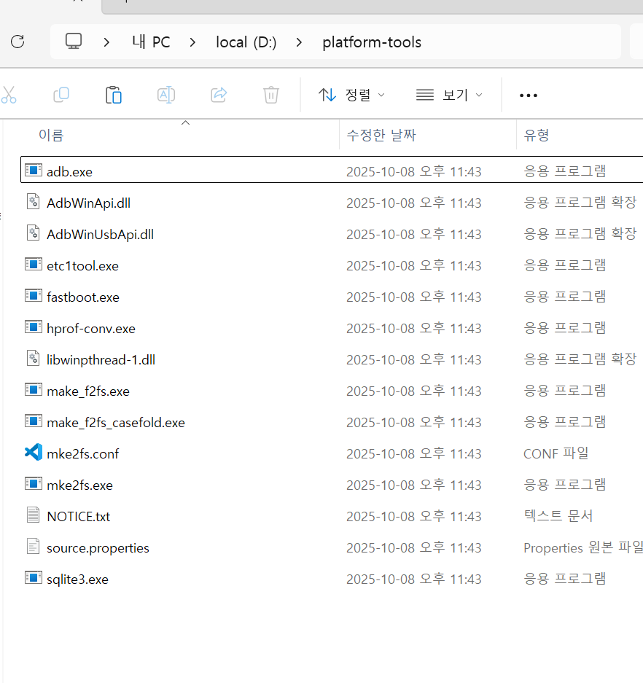The image size is (643, 683).
Task: Select the mke2fs.exe file name
Action: tap(79, 485)
